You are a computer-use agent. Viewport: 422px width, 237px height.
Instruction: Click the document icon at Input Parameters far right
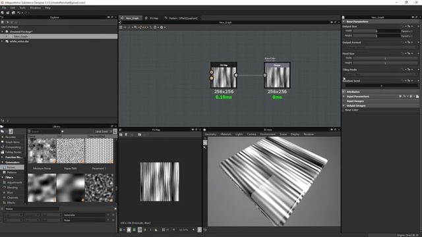pyautogui.click(x=417, y=96)
